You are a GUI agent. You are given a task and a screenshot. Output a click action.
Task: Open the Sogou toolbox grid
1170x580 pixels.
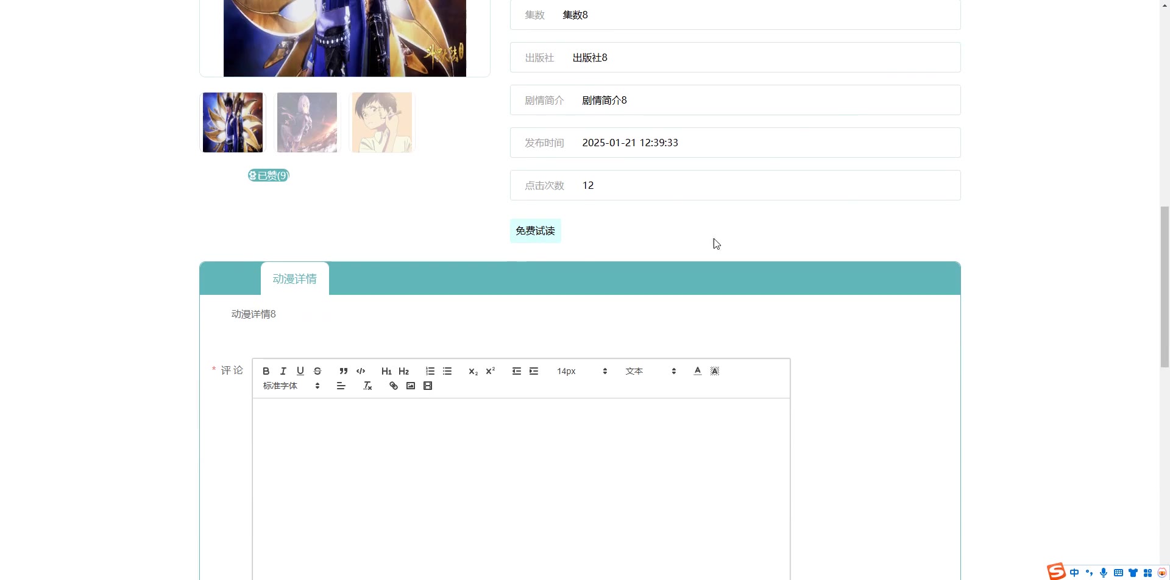coord(1147,573)
